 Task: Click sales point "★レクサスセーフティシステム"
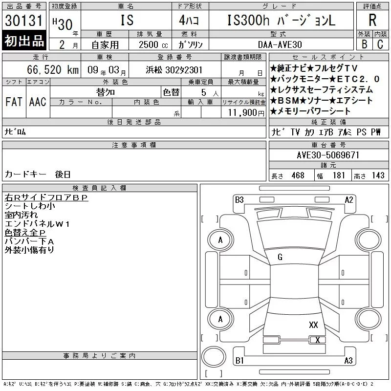321,90
